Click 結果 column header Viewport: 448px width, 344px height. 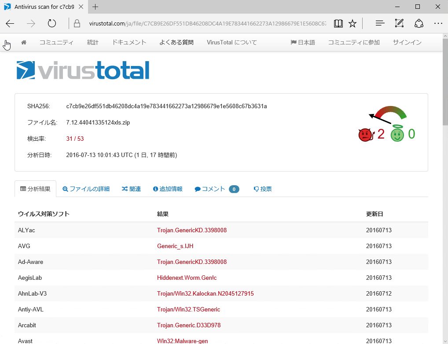click(x=162, y=214)
